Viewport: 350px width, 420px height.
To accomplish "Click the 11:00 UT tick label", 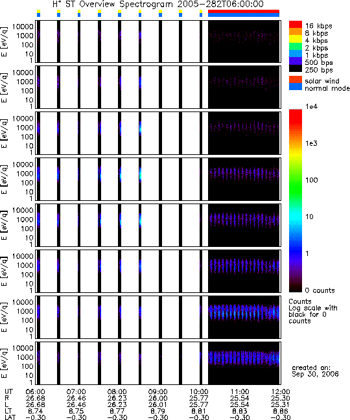I will 239,392.
